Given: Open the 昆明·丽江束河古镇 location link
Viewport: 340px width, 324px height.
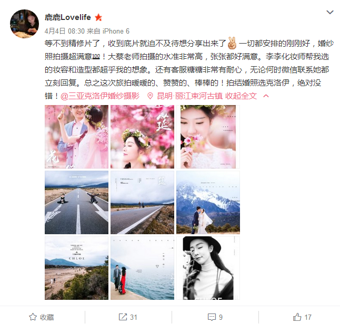Looking at the screenshot, I should 189,96.
